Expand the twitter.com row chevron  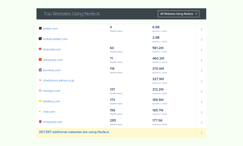[x=201, y=29]
